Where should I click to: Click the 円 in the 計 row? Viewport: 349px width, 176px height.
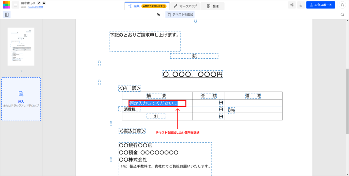(221, 116)
